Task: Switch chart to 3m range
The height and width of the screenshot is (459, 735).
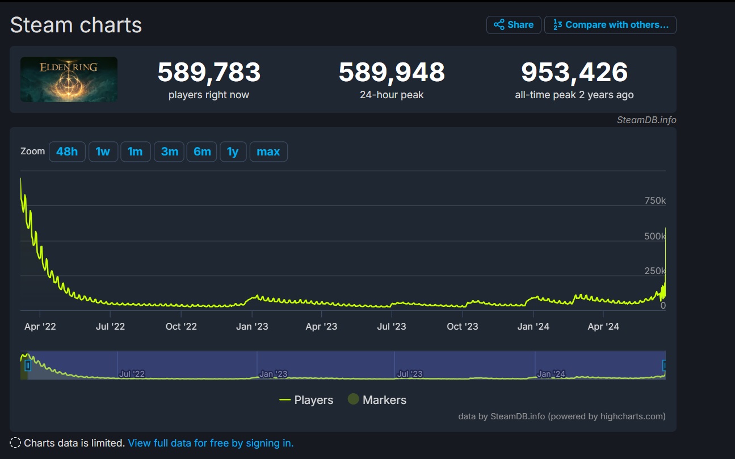Action: (x=169, y=151)
